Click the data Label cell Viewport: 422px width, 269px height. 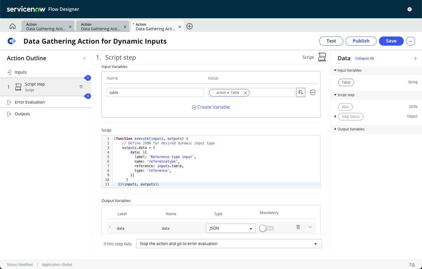pos(120,228)
